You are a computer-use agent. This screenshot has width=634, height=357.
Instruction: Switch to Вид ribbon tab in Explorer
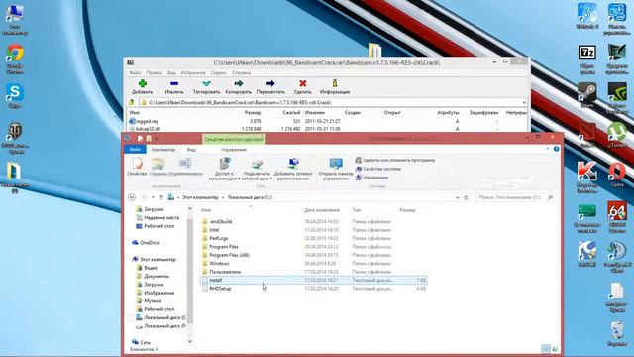pyautogui.click(x=191, y=150)
